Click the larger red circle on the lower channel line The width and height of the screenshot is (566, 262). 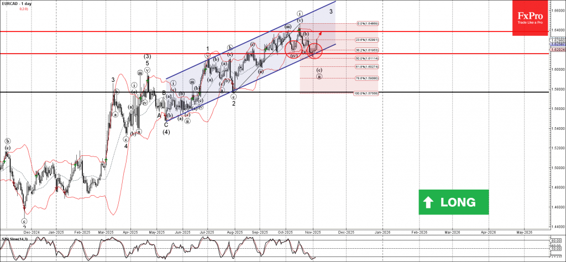(316, 51)
